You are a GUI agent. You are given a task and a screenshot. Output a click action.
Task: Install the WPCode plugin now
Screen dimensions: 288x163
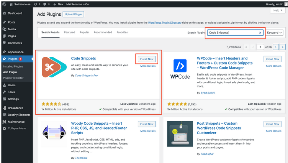[x=272, y=59]
